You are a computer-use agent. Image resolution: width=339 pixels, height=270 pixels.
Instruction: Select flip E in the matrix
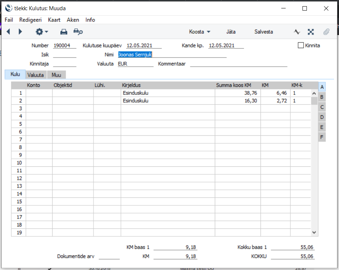pos(322,127)
